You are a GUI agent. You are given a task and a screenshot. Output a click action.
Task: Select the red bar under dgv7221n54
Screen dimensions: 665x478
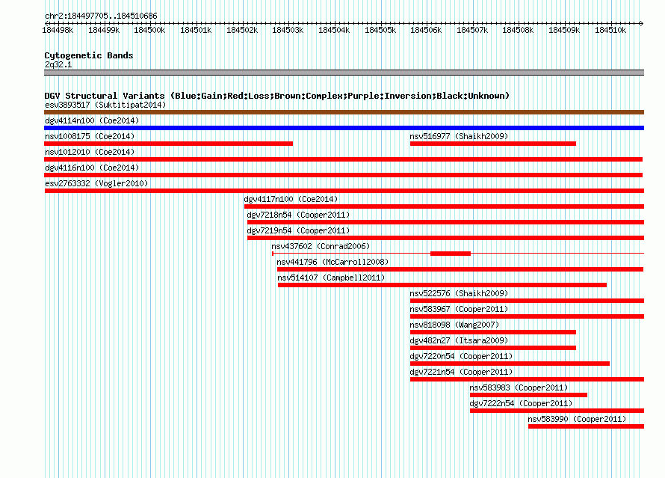pos(528,379)
